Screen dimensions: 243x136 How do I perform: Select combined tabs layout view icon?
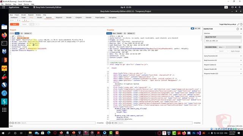click(x=199, y=29)
